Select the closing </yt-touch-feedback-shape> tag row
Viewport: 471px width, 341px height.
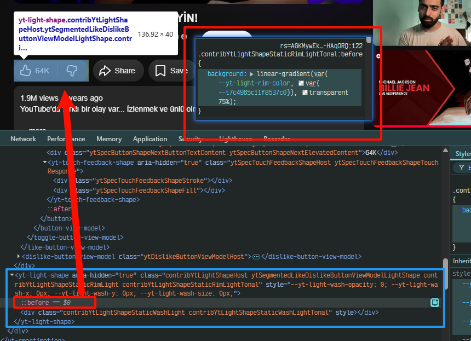(93, 200)
